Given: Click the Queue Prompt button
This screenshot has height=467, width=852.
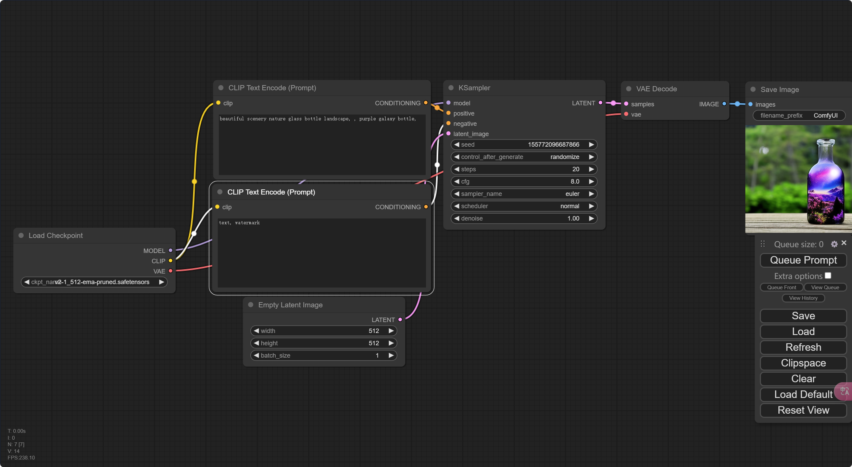Looking at the screenshot, I should pos(802,260).
